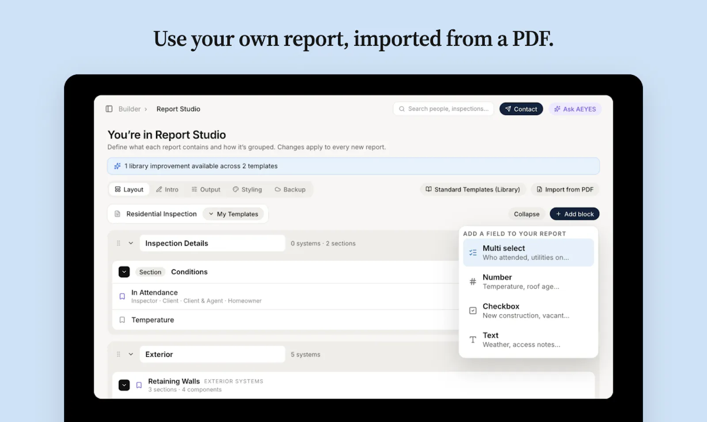Open the In Attendance field row
The width and height of the screenshot is (707, 422).
point(285,296)
